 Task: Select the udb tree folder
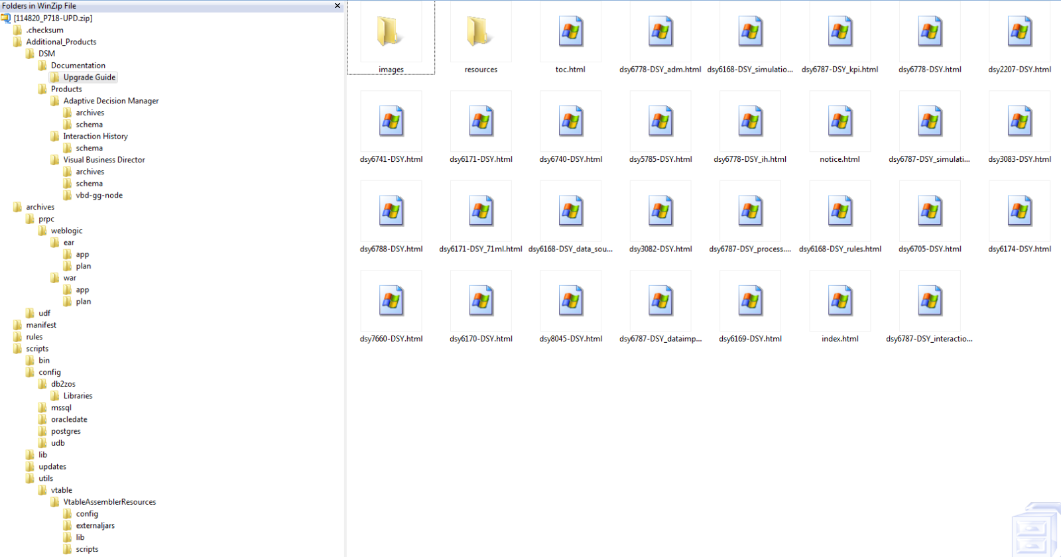coord(58,443)
